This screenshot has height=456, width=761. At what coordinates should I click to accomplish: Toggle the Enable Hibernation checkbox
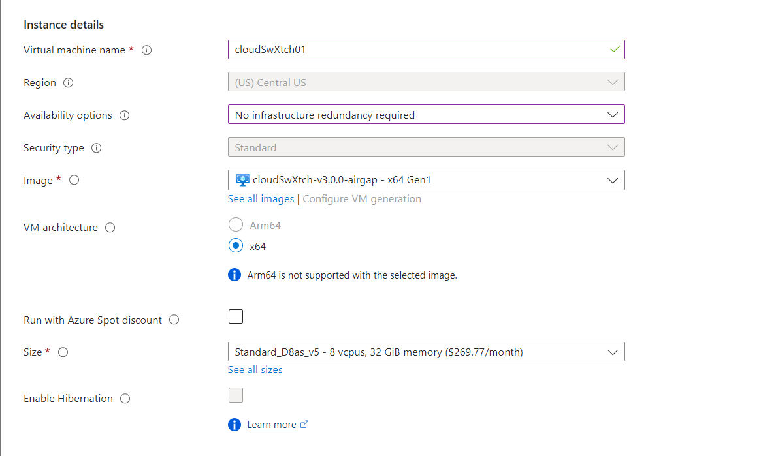235,395
